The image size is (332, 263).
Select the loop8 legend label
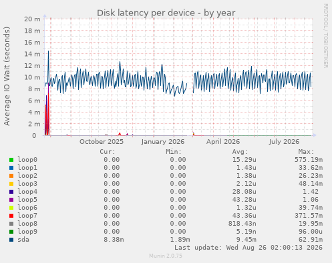[x=27, y=224]
